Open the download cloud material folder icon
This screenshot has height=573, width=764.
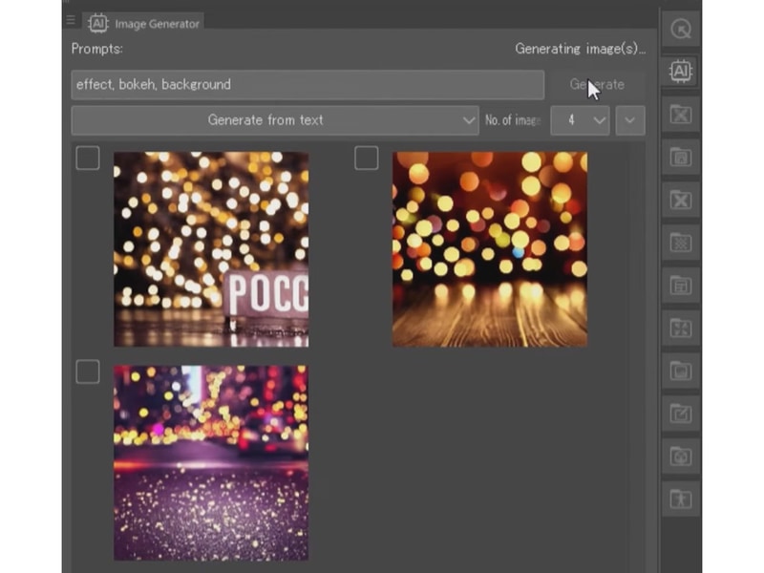(x=681, y=456)
